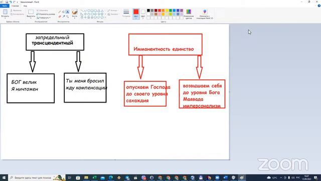Click the Cut button in Clipboard group
Screen dimensions: 321x181
(16, 10)
